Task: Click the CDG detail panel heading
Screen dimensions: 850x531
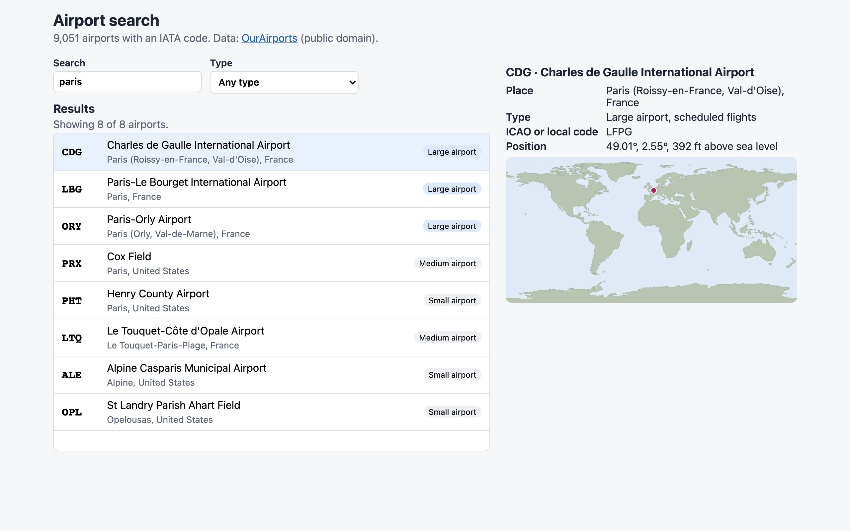Action: [x=630, y=72]
